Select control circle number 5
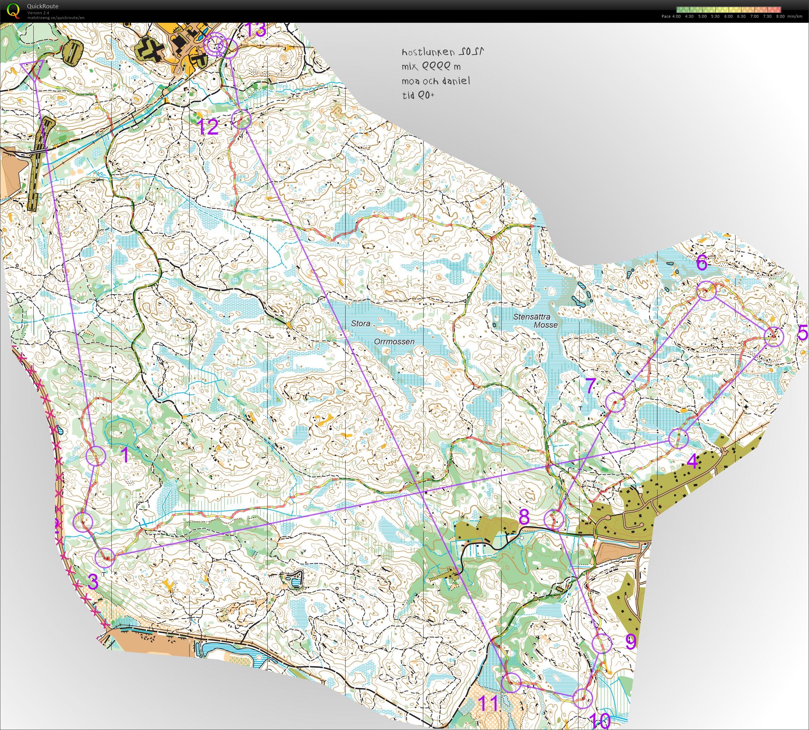This screenshot has width=809, height=730. (x=774, y=337)
